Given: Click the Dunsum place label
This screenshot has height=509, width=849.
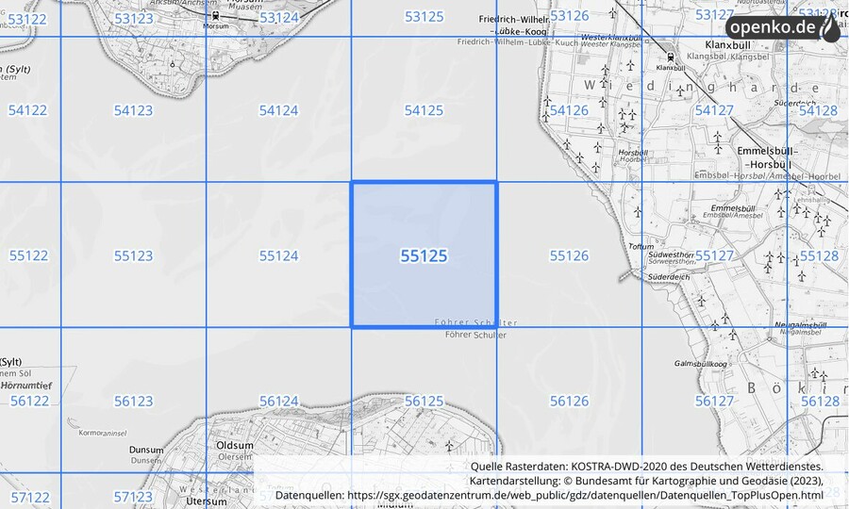Looking at the screenshot, I should [x=146, y=450].
